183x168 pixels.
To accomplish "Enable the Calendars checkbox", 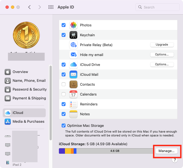I will (64, 94).
